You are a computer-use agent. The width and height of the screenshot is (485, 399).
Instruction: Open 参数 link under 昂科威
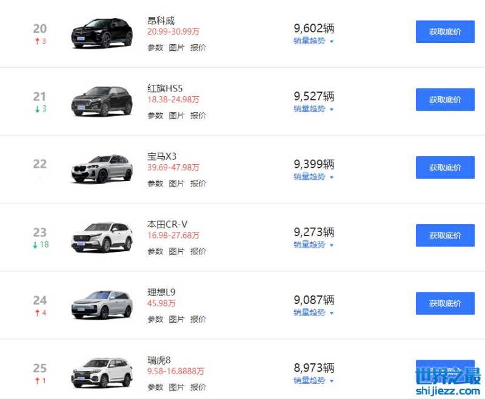(155, 47)
